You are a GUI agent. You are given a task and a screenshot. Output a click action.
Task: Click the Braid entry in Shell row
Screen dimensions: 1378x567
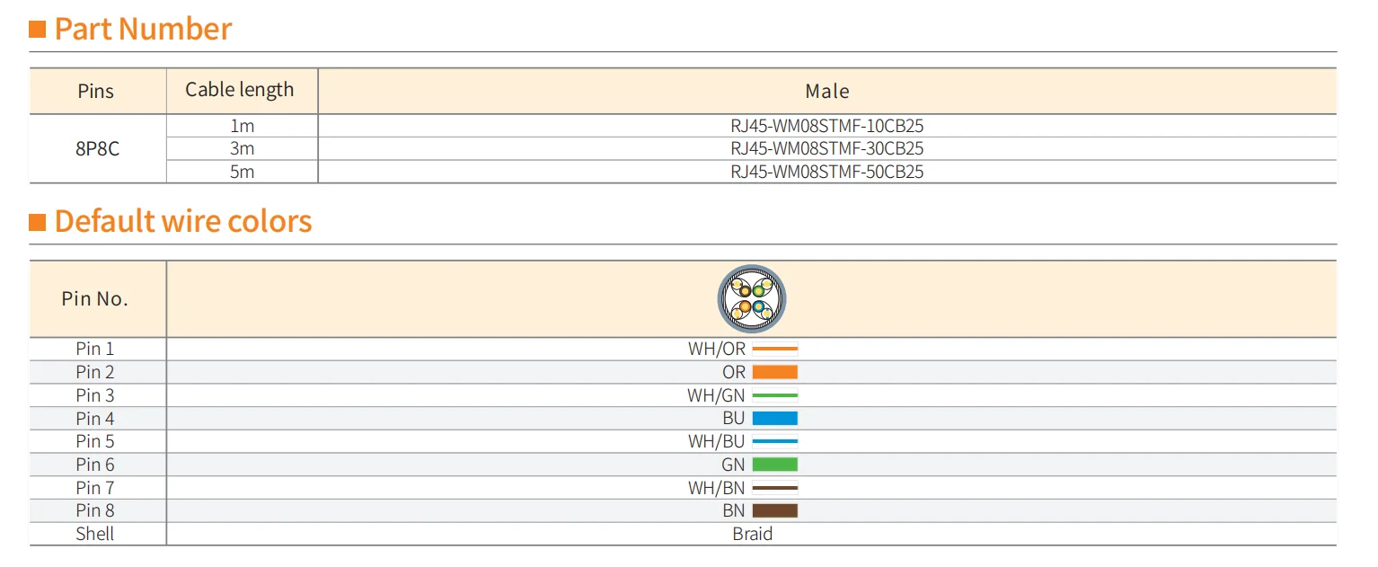752,534
